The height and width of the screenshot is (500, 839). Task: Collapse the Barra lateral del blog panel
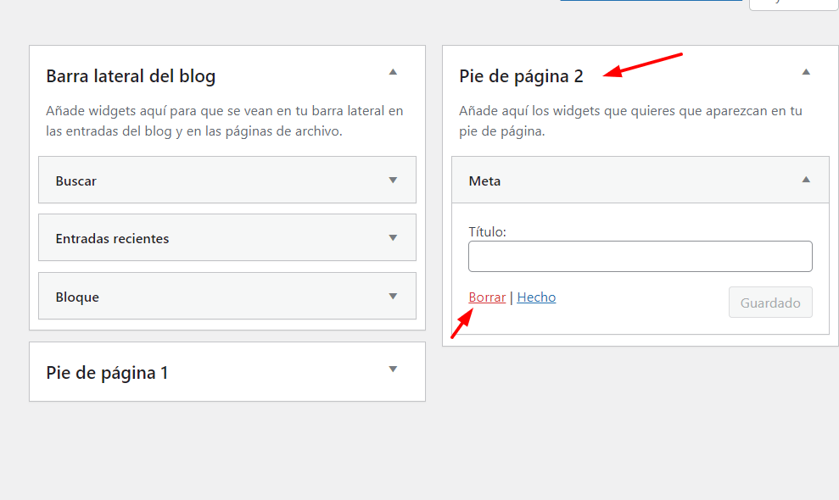(x=393, y=72)
